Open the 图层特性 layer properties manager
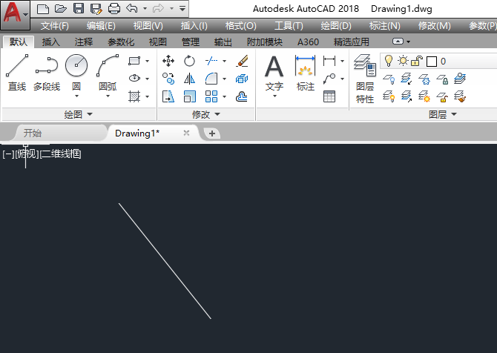This screenshot has height=353, width=497. tap(365, 79)
